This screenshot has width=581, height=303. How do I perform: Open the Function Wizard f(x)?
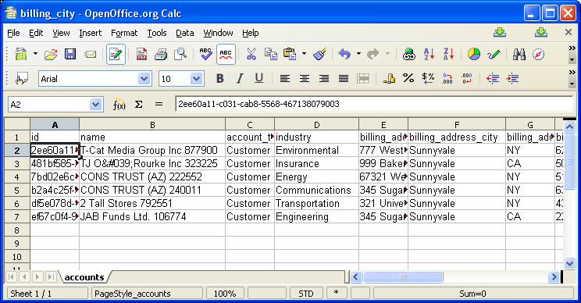(x=119, y=105)
